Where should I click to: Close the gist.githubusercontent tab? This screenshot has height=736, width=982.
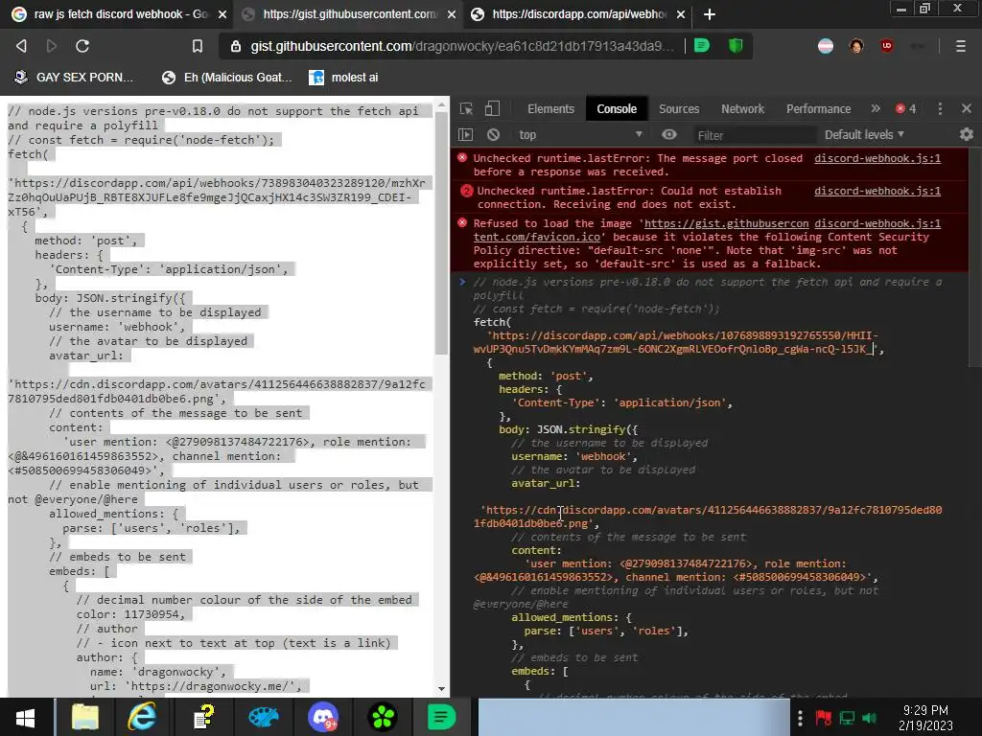click(x=451, y=14)
